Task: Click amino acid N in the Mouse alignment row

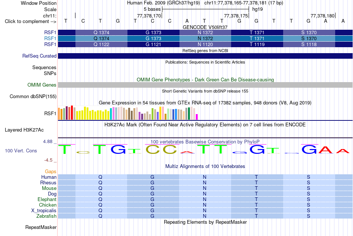Action: pos(204,188)
